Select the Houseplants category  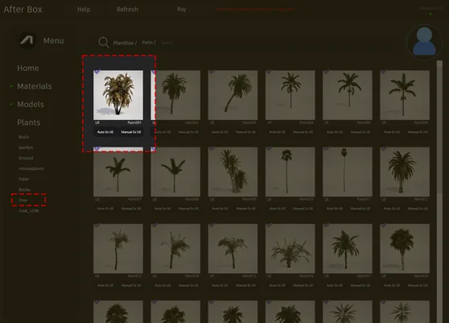[x=31, y=168]
